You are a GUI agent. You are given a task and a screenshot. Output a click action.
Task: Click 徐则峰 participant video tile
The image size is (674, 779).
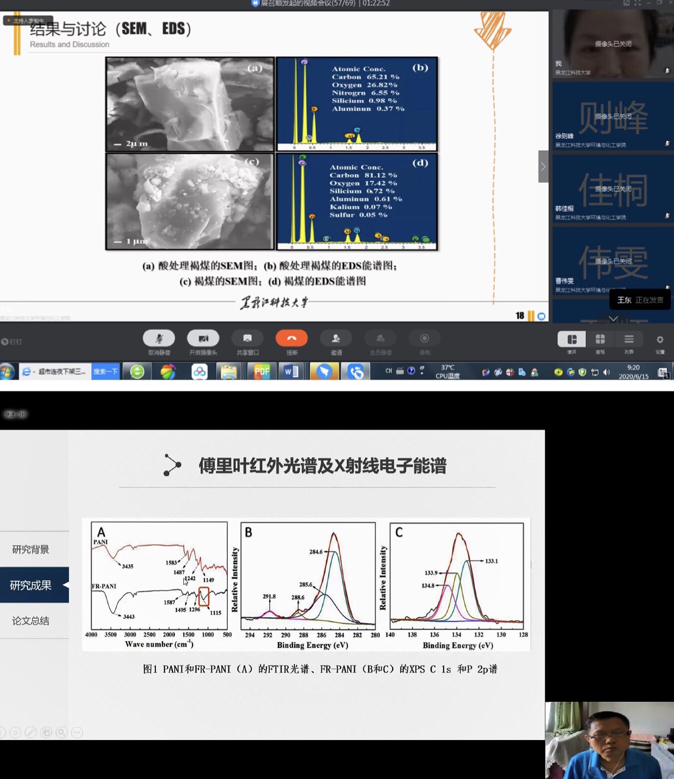(612, 116)
